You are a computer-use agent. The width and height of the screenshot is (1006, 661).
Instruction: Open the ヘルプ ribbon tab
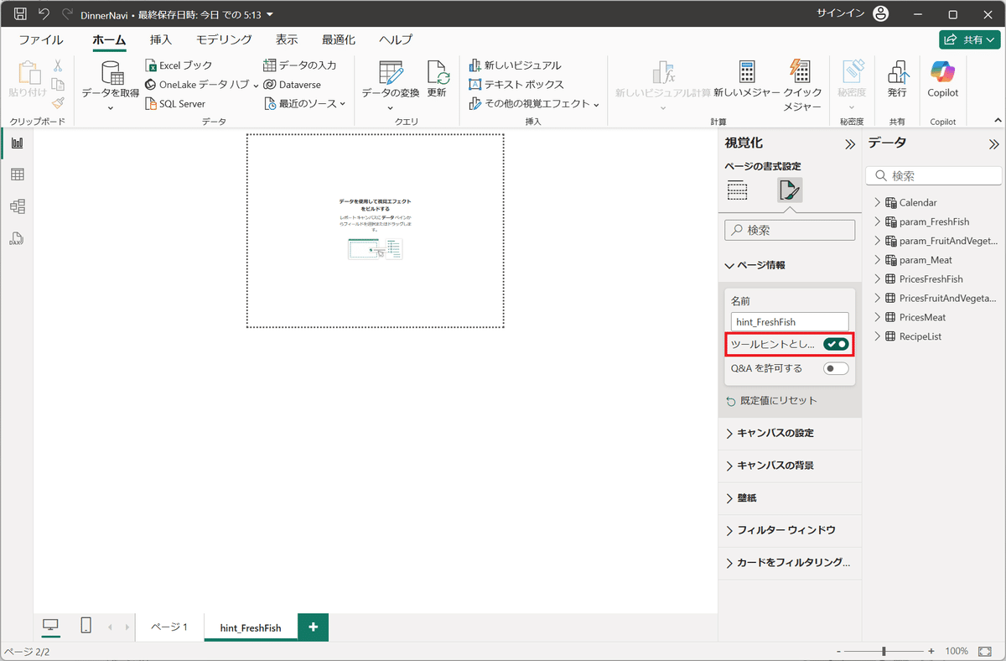(x=396, y=39)
